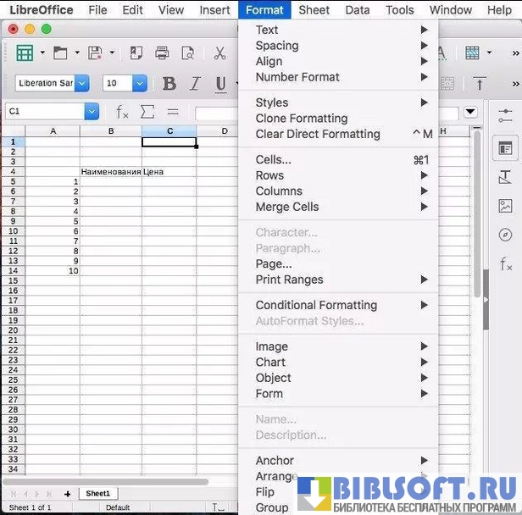The image size is (522, 515).
Task: Open the font size dropdown
Action: coord(139,84)
